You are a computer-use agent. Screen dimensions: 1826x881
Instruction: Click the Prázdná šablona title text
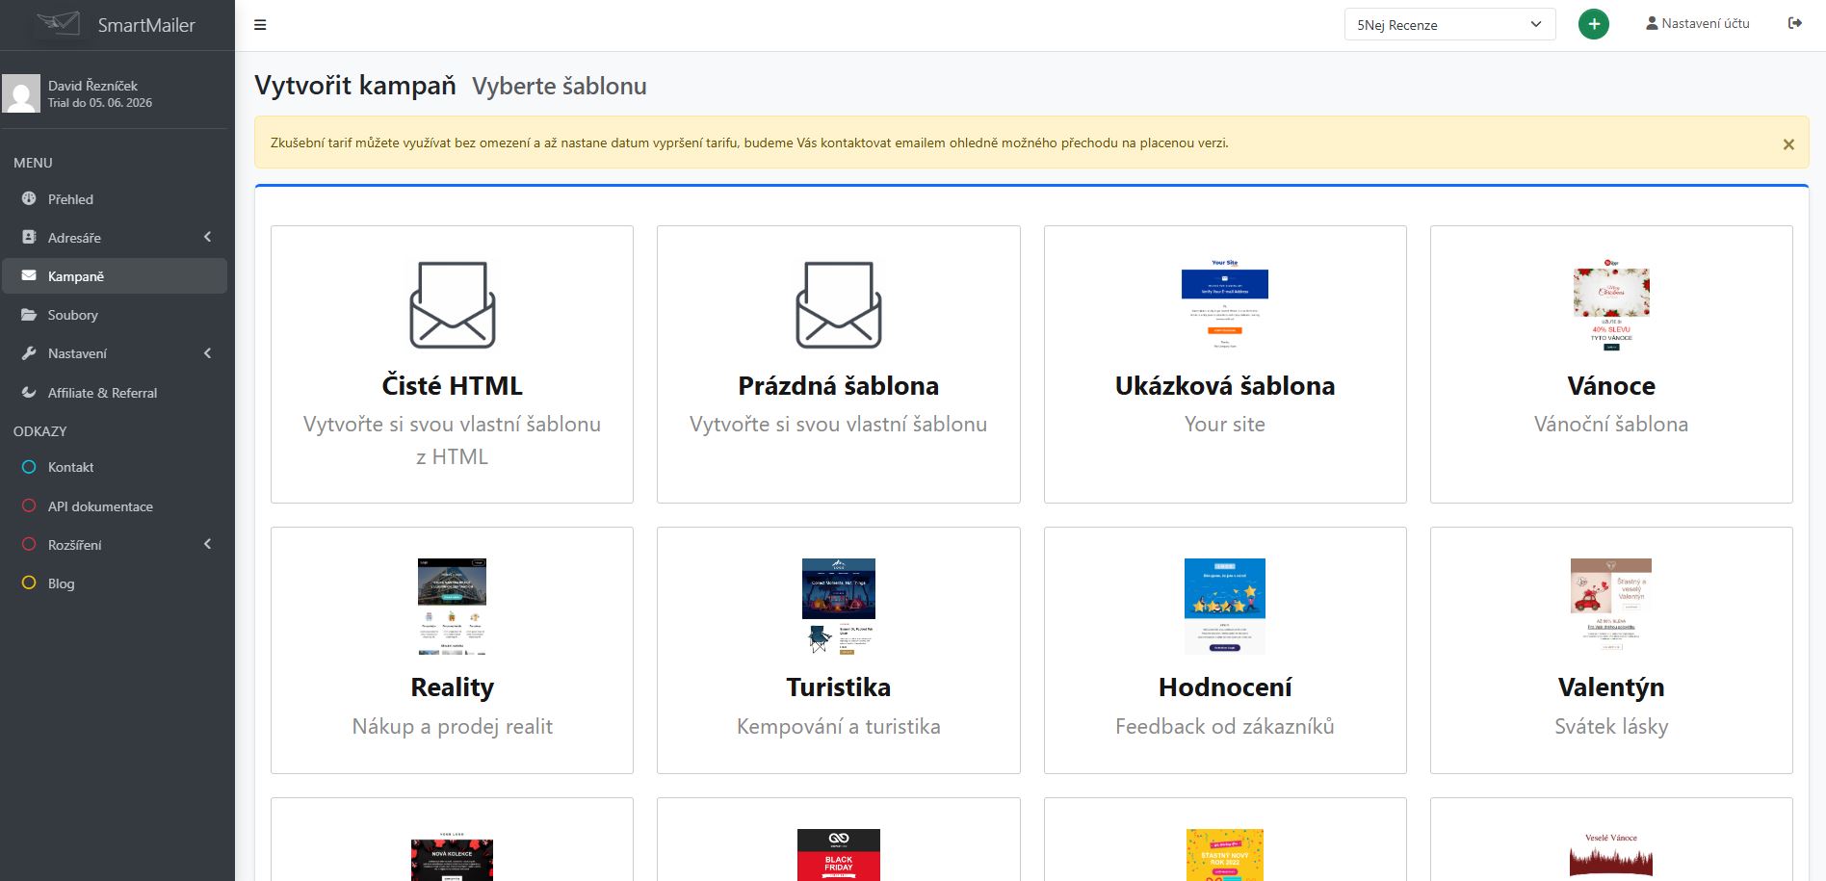pyautogui.click(x=839, y=386)
